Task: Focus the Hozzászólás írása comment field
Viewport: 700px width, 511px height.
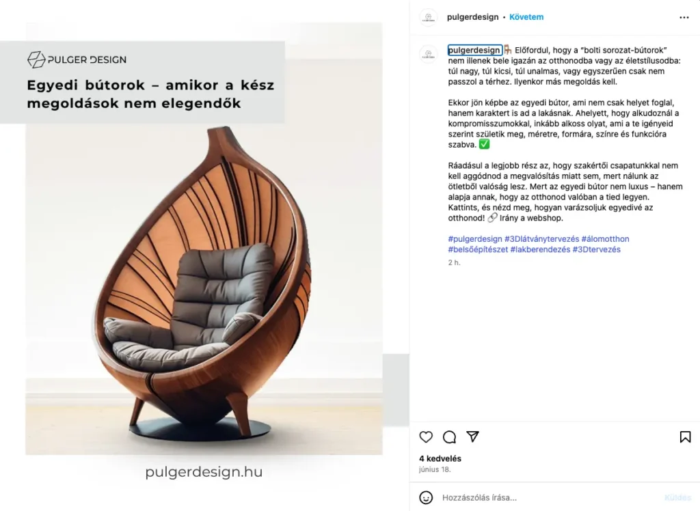Action: point(549,497)
